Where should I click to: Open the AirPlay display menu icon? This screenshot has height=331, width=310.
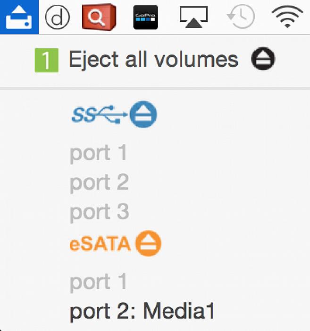click(x=193, y=17)
